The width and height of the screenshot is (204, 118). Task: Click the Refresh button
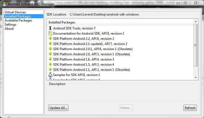coord(190,108)
